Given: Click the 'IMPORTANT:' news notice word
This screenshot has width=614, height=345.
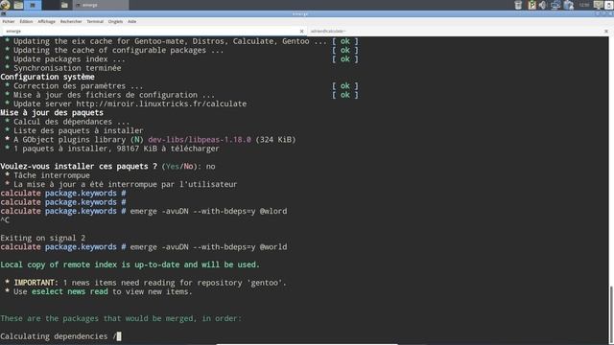Looking at the screenshot, I should click(x=36, y=283).
